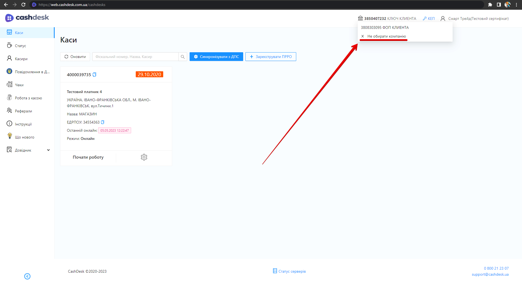Go to Чеки in sidebar
522x283 pixels.
19,85
